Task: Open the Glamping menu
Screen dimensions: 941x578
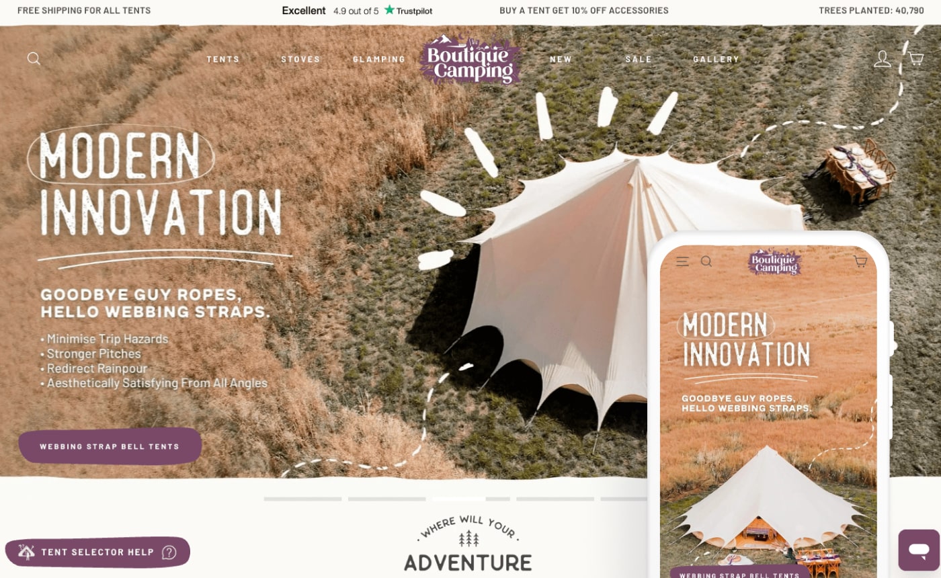Action: pyautogui.click(x=379, y=59)
